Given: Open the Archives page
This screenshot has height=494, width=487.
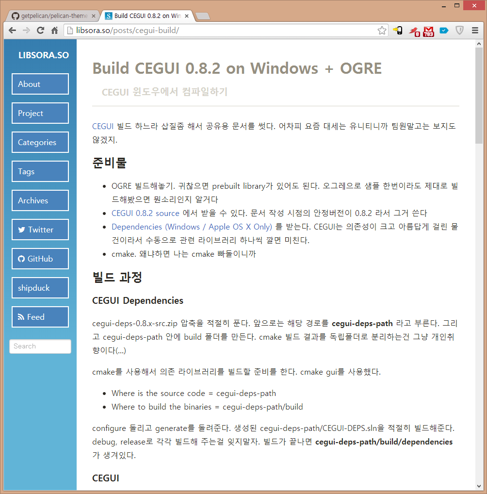Looking at the screenshot, I should click(x=40, y=201).
